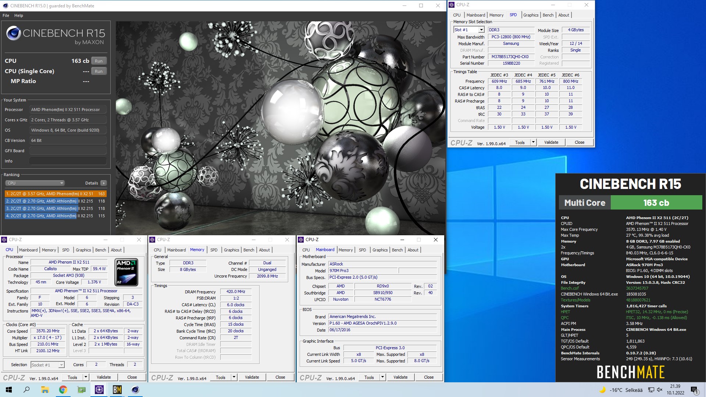Click the GFX Board field
706x397 pixels.
68,151
